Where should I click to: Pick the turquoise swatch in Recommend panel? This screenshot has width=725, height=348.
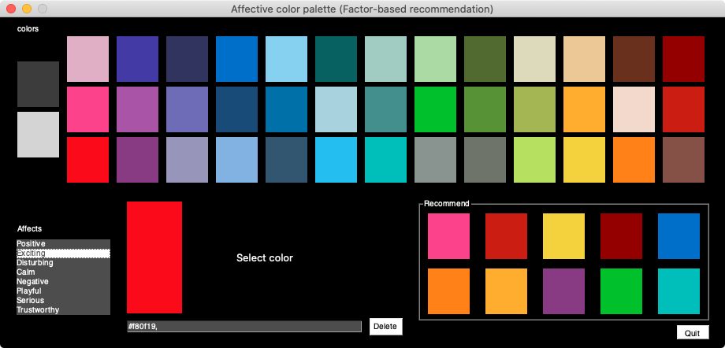679,291
